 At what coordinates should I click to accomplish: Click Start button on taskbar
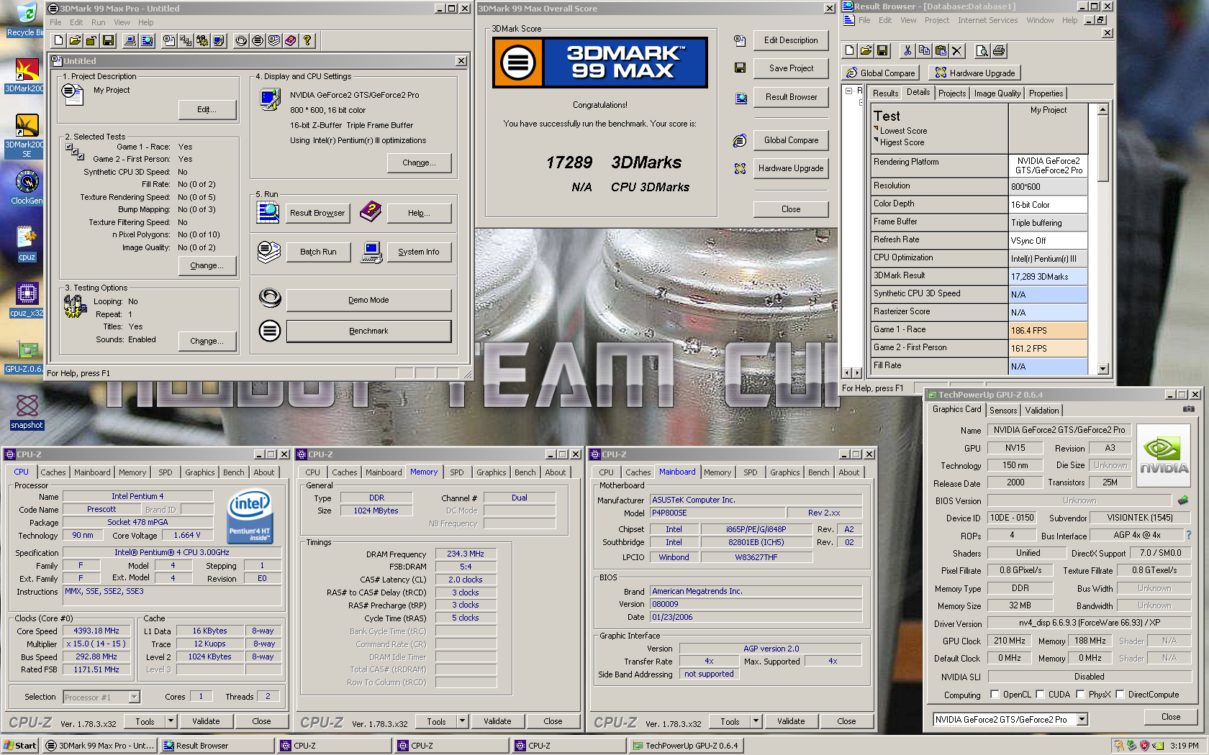tap(20, 746)
